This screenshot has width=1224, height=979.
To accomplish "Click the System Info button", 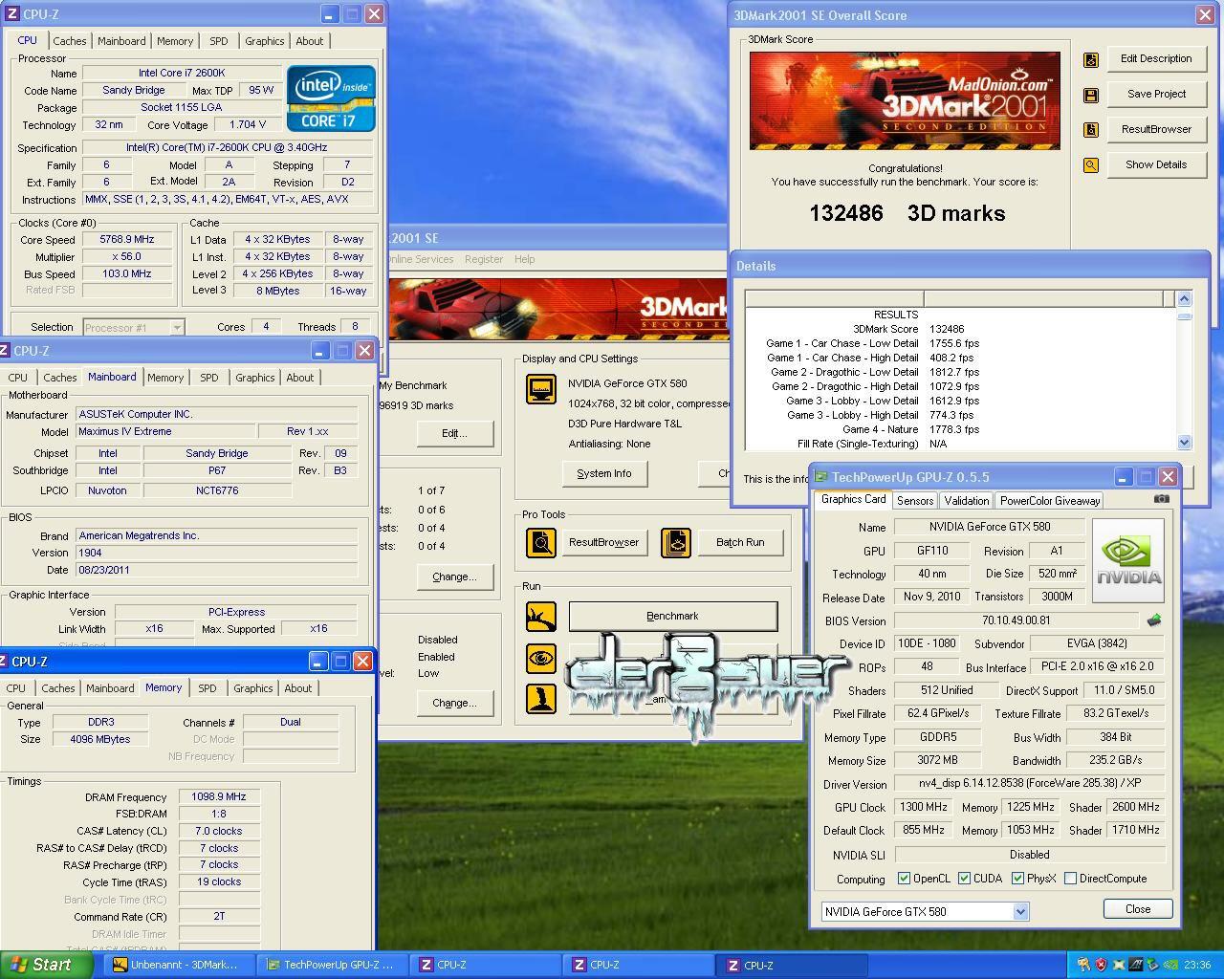I will coord(603,473).
